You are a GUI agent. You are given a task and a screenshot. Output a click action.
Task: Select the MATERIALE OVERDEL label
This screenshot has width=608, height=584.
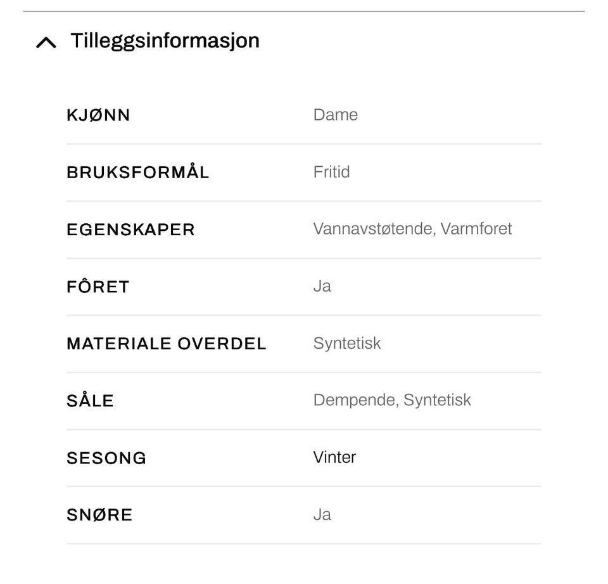click(x=167, y=344)
